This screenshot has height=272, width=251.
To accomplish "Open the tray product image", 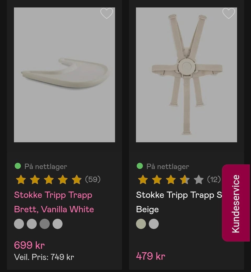I will pos(64,75).
